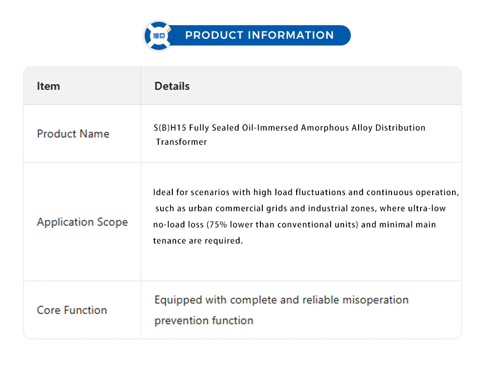Image resolution: width=484 pixels, height=368 pixels.
Task: Select the Details column header
Action: (x=172, y=86)
